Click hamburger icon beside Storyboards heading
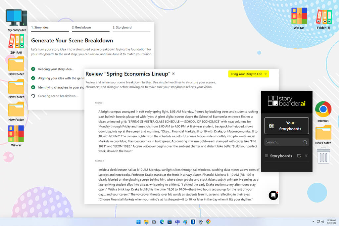339x226 pixels. (266, 156)
